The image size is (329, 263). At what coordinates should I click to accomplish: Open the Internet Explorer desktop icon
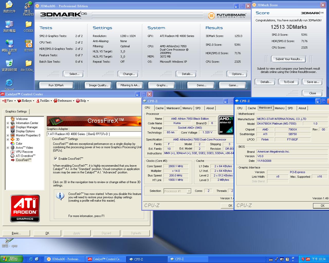click(9, 84)
